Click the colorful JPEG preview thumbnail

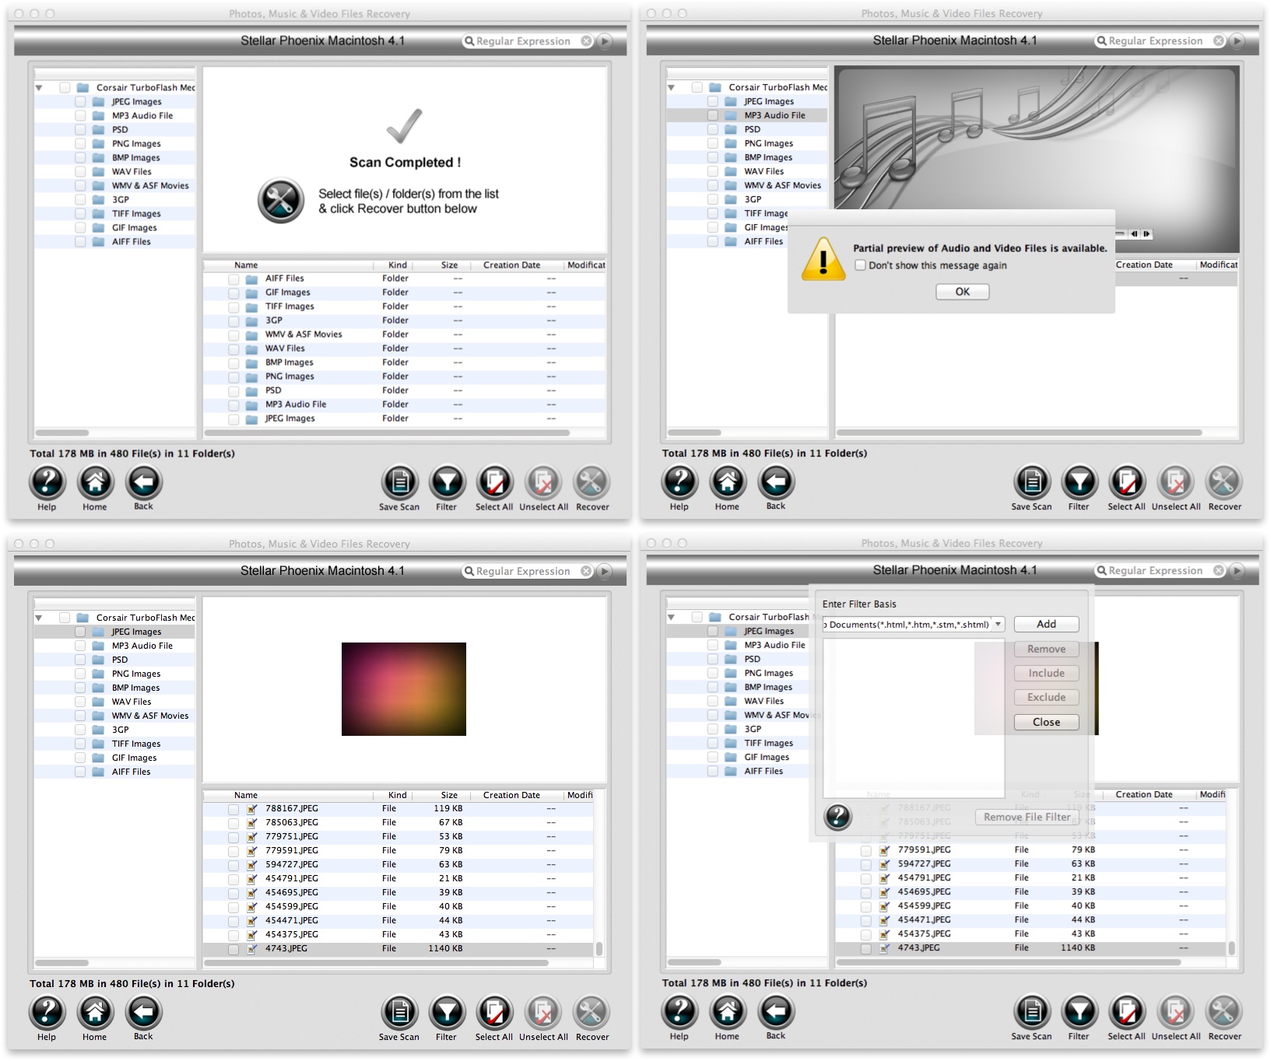[x=403, y=689]
